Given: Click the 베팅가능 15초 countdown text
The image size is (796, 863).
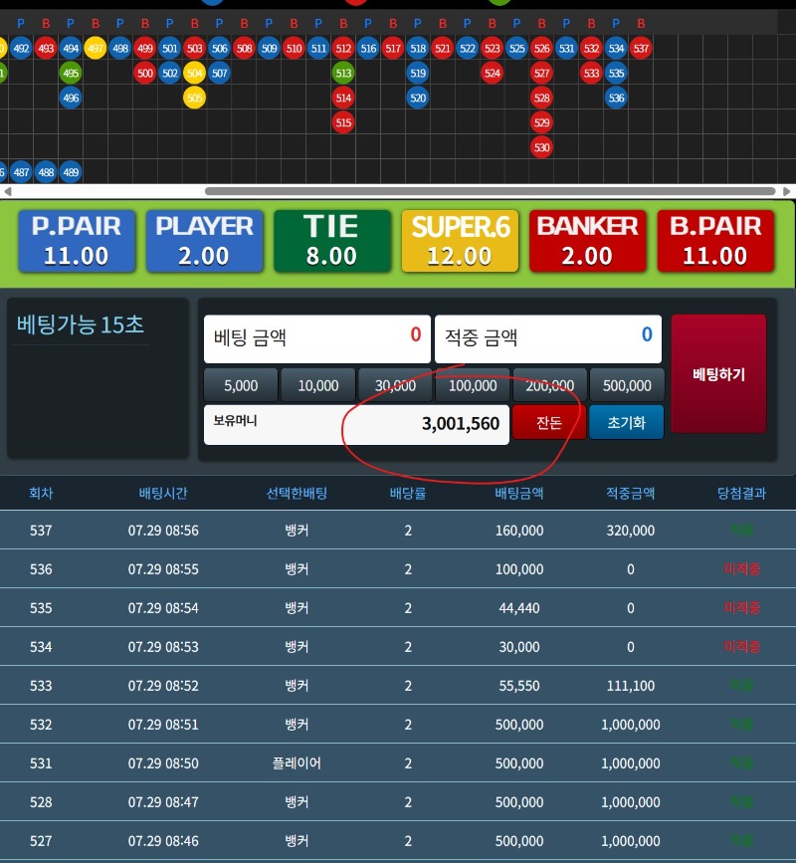Looking at the screenshot, I should pos(81,324).
